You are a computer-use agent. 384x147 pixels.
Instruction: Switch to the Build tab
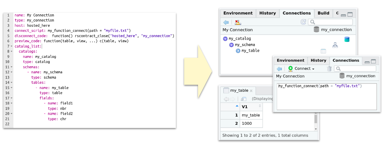click(323, 13)
